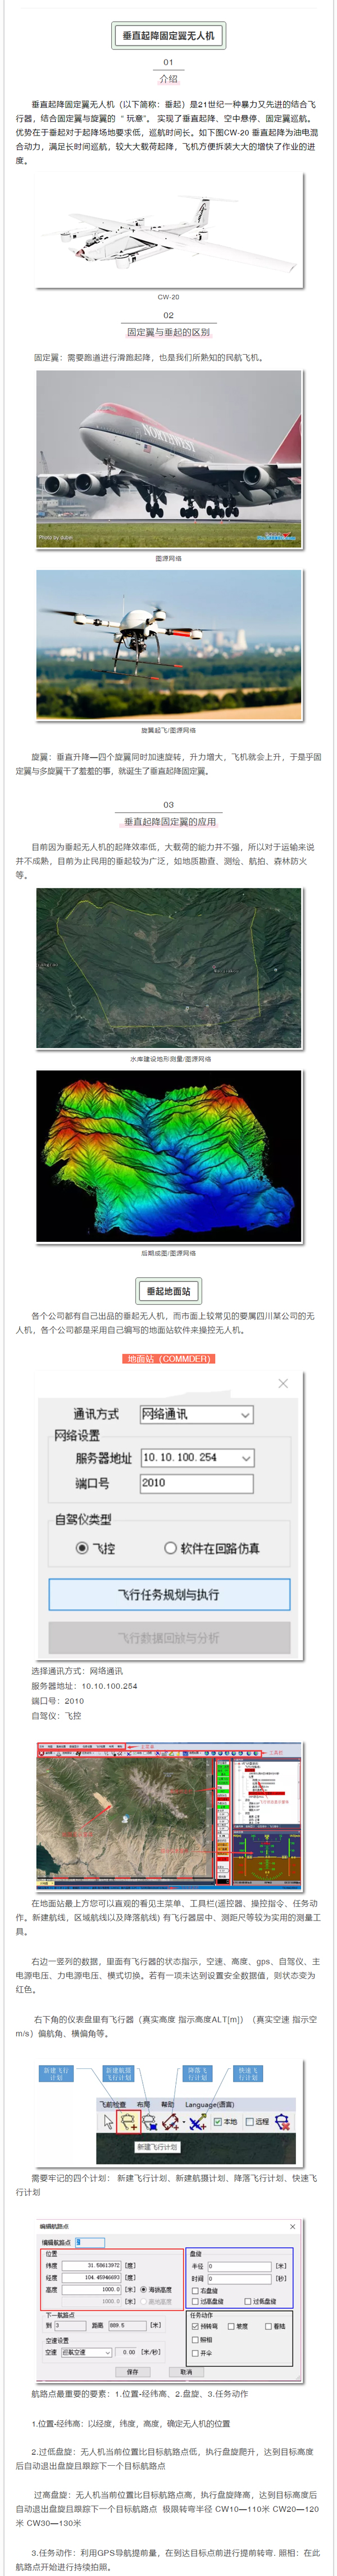
Task: Select the 飞控 autopilot radio button
Action: (82, 1548)
